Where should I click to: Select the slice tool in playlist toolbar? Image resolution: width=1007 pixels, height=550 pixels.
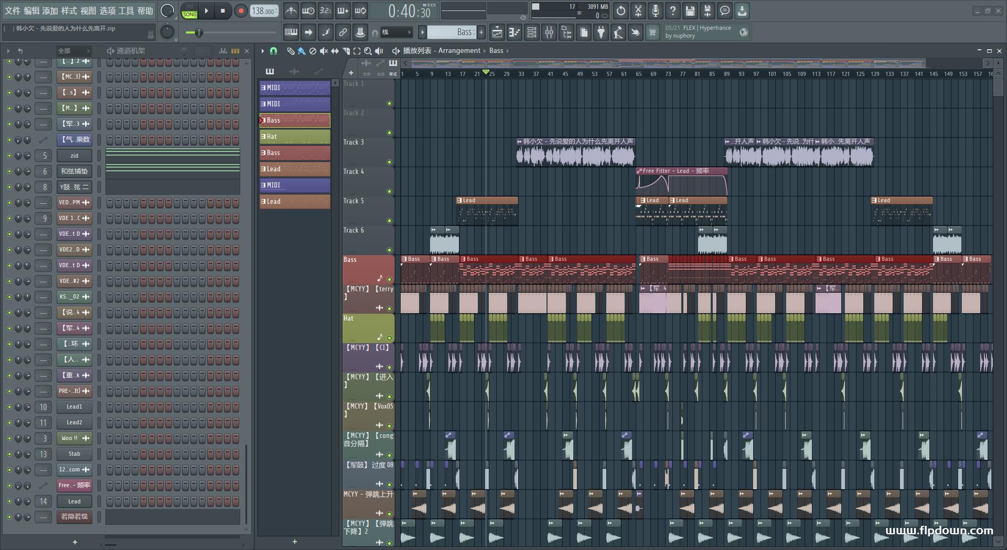coord(346,51)
